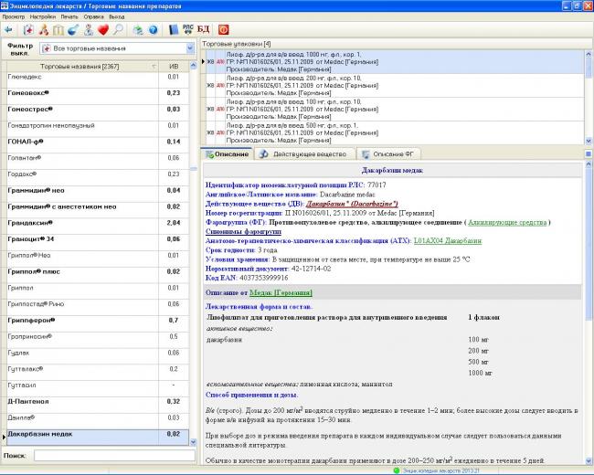The height and width of the screenshot is (475, 594).
Task: Click red АПК marker of 200 мг package
Action: 220,86
